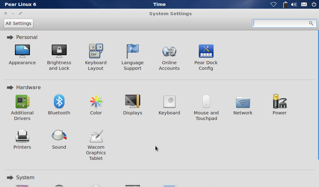Close the System Settings window
This screenshot has width=319, height=187.
(x=6, y=13)
